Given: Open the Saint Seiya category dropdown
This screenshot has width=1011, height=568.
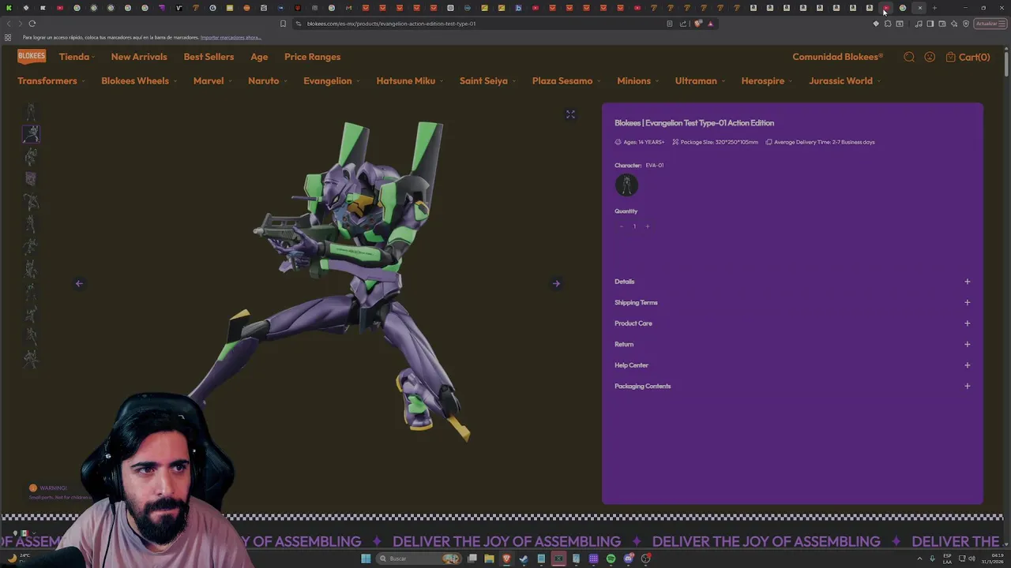Looking at the screenshot, I should 487,80.
